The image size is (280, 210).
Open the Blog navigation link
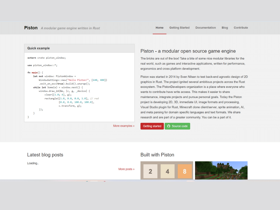[225, 28]
